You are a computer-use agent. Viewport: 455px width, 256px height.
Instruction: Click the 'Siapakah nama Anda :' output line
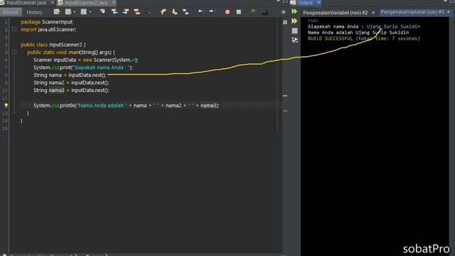coord(364,26)
